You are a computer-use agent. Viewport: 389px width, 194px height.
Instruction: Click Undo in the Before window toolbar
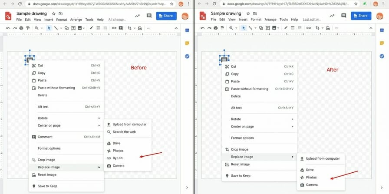click(x=8, y=28)
